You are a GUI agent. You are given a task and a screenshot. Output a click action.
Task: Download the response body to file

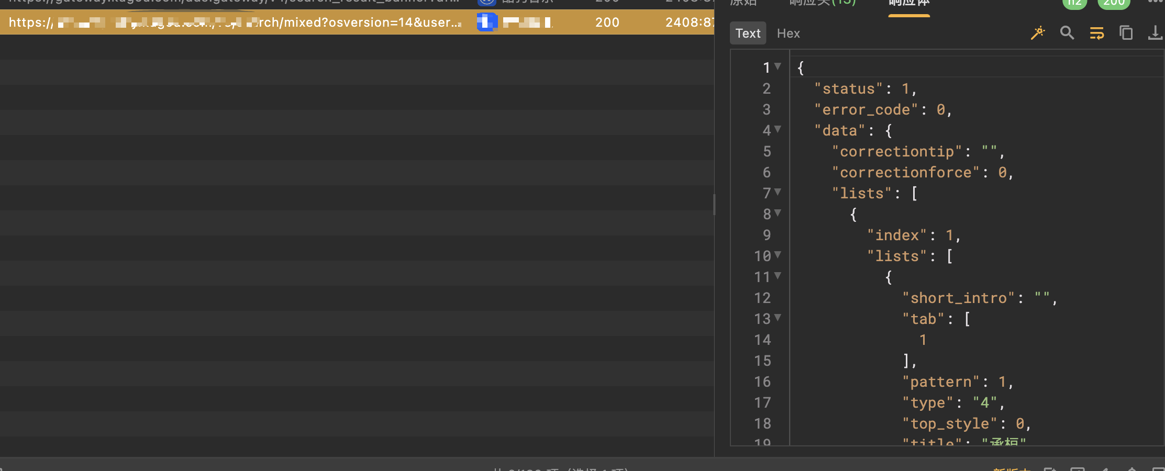tap(1155, 33)
